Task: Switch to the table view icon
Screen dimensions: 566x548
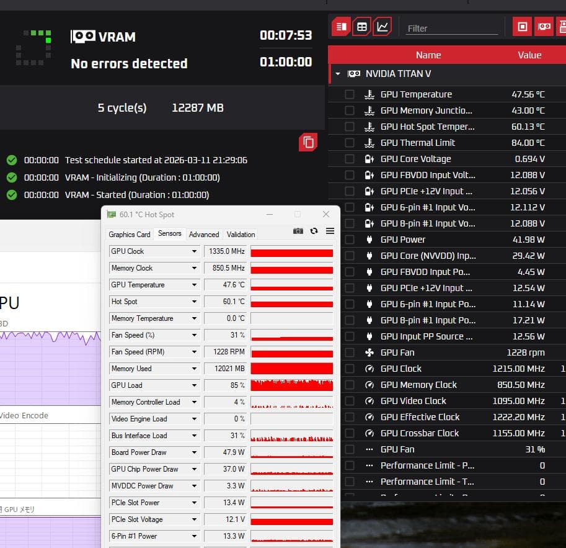Action: coord(361,27)
